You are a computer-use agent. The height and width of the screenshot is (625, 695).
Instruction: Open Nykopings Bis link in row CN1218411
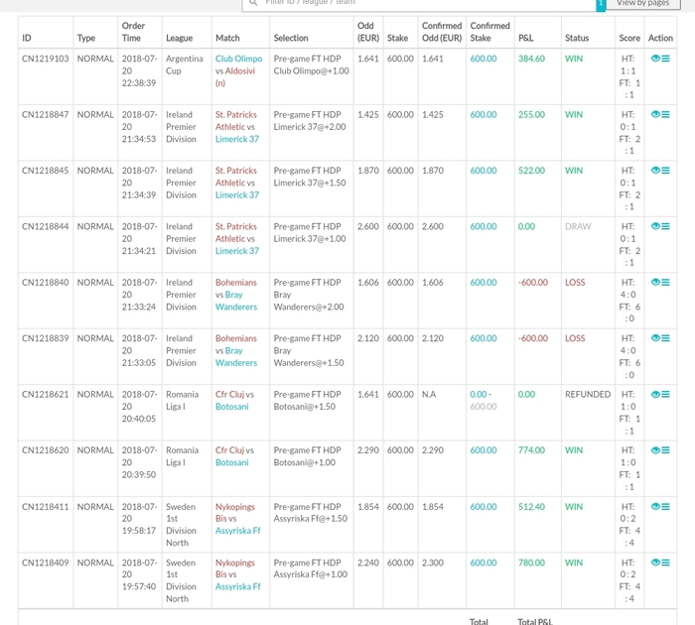tap(235, 513)
